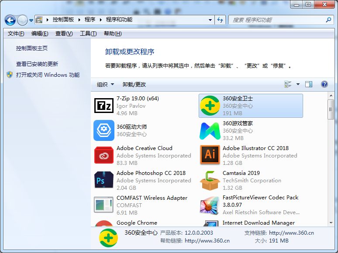Select the 360游戏管家 icon

210,130
